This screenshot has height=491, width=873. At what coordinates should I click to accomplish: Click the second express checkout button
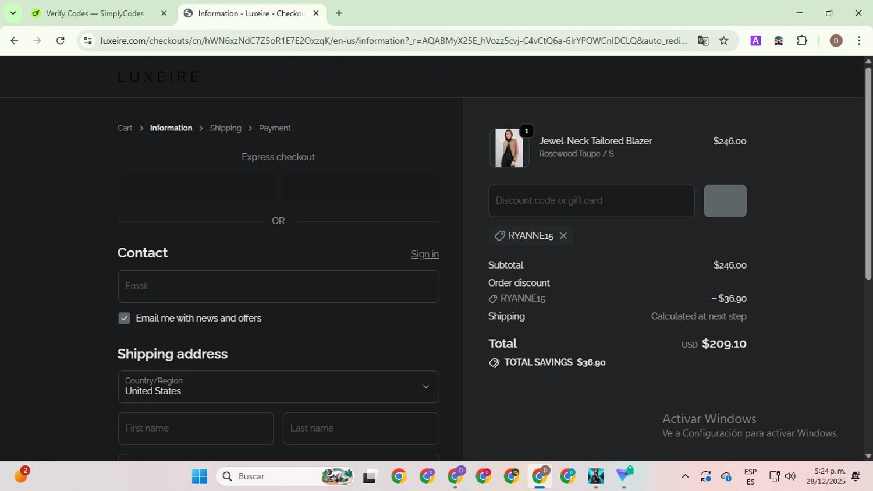point(361,188)
